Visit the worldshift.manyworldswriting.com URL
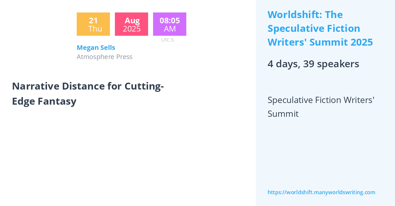Screen dimensions: 395x206 321,192
